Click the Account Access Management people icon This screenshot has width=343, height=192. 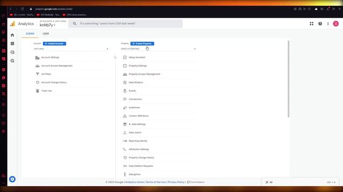(x=38, y=66)
